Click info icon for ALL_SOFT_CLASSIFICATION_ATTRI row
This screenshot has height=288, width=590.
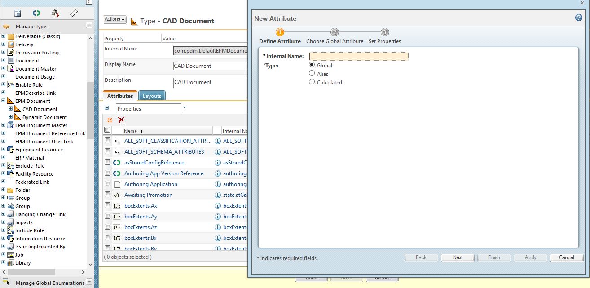(x=218, y=141)
